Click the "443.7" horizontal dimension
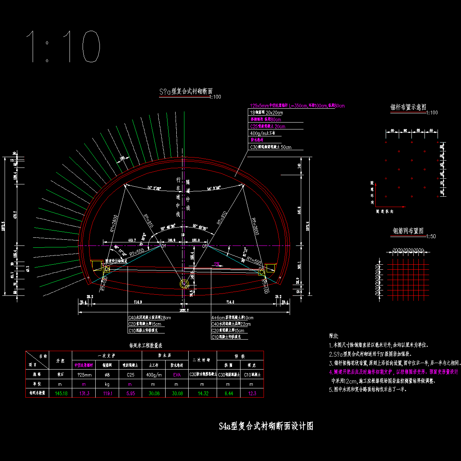461x461 pixels. 131,240
